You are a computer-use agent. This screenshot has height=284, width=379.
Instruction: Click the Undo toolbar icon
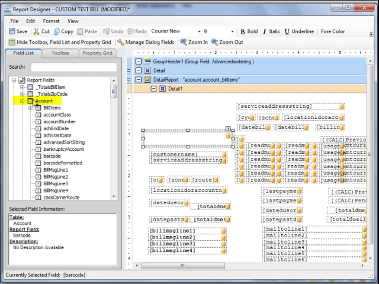click(106, 32)
